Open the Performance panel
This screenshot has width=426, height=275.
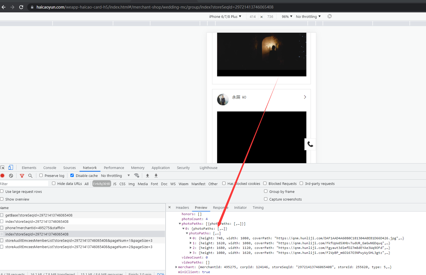114,168
